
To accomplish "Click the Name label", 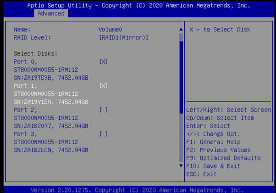I will [x=22, y=29].
